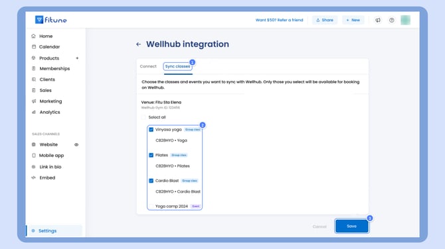Click the Website globe icon
Image resolution: width=445 pixels, height=249 pixels.
pyautogui.click(x=34, y=144)
